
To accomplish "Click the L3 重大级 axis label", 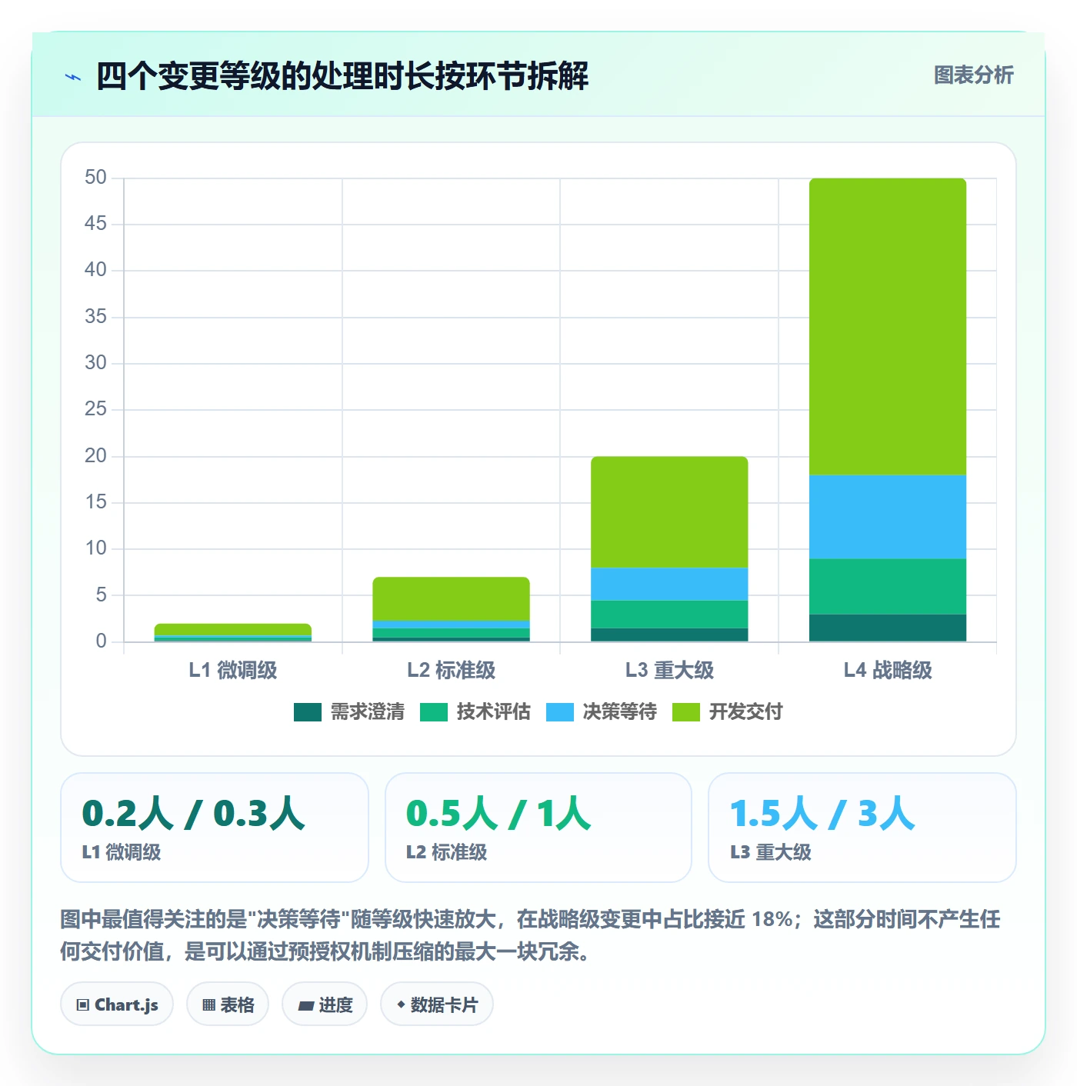I will tap(669, 670).
